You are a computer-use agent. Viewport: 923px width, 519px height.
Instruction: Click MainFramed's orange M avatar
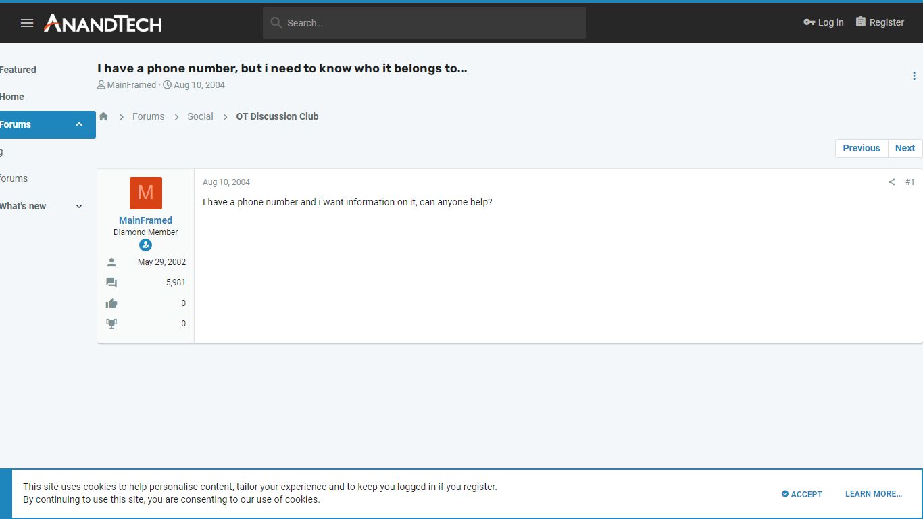pos(146,193)
